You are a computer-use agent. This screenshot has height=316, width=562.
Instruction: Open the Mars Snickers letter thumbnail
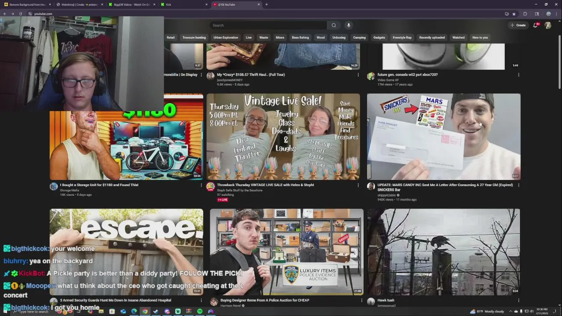pyautogui.click(x=444, y=136)
